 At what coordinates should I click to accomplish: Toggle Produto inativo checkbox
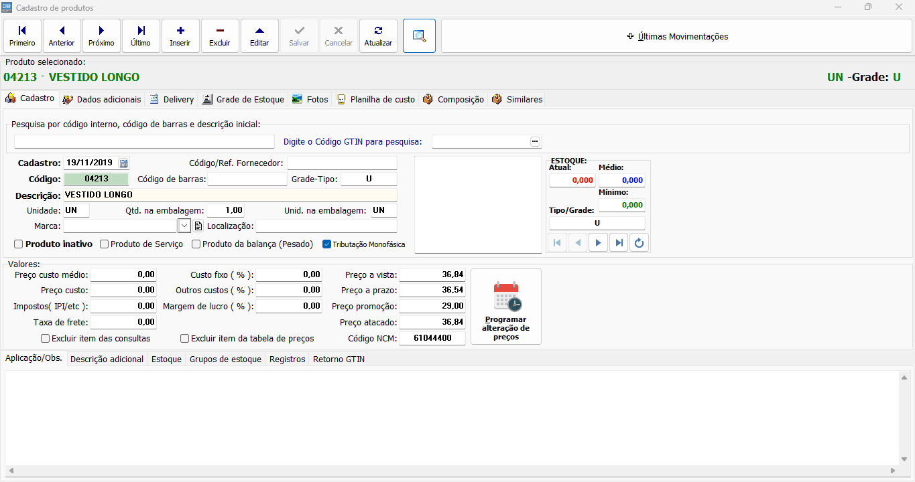pos(19,244)
